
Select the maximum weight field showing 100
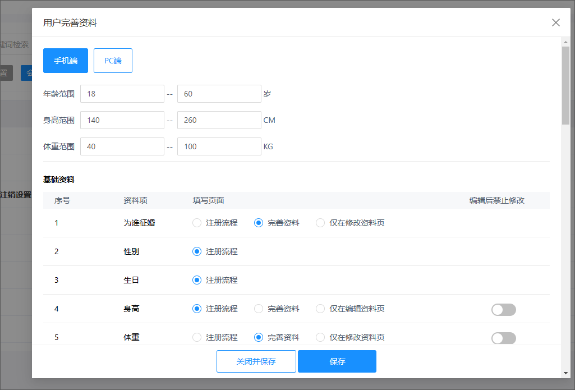219,146
